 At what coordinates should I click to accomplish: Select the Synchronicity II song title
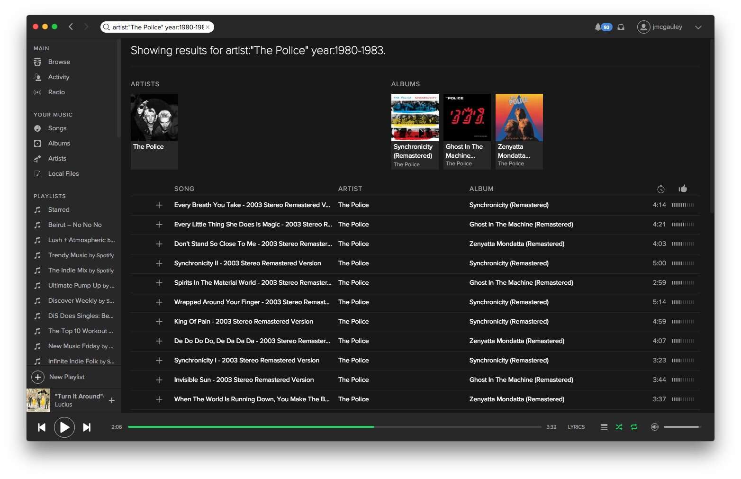coord(247,263)
